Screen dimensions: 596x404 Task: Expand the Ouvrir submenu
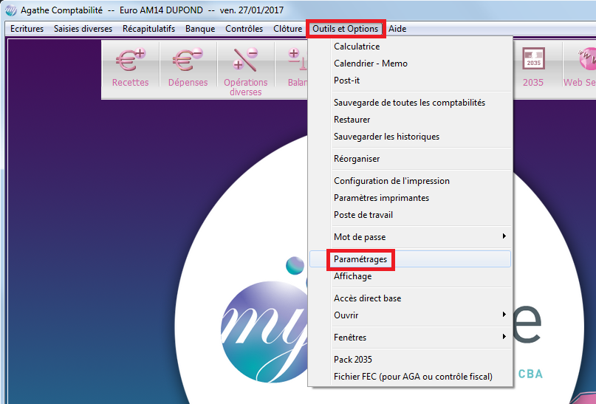pos(410,315)
